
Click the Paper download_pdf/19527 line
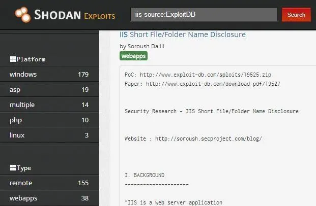(203, 84)
